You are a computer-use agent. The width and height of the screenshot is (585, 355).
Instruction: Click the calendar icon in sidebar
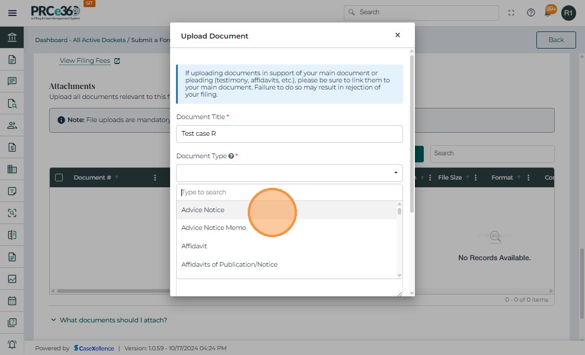[12, 300]
